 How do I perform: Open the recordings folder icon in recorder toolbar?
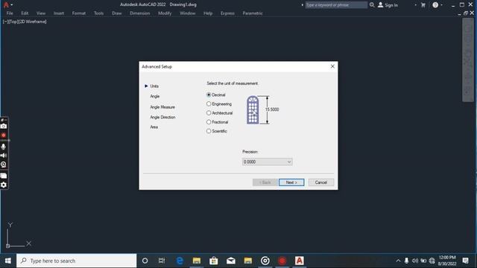[4, 176]
